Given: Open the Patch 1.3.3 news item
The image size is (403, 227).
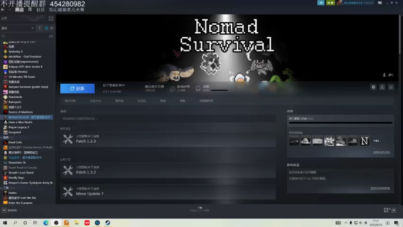Looking at the screenshot, I should [x=168, y=139].
